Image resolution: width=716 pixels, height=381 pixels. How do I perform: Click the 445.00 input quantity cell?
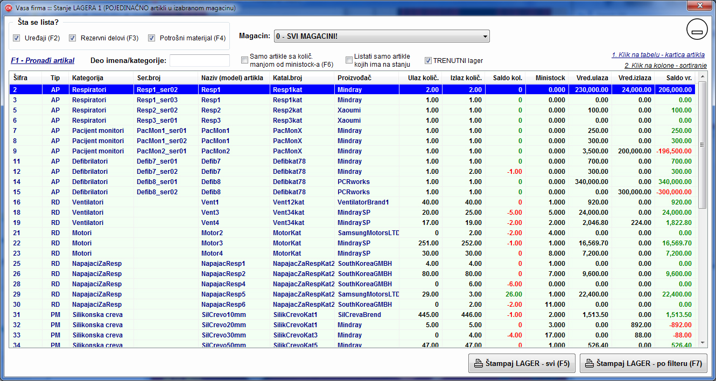click(420, 315)
